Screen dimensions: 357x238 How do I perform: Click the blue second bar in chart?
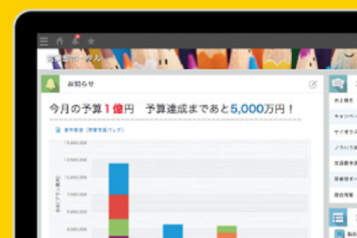pyautogui.click(x=173, y=231)
